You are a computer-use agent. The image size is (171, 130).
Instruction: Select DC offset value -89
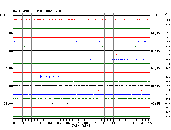(x=168, y=20)
